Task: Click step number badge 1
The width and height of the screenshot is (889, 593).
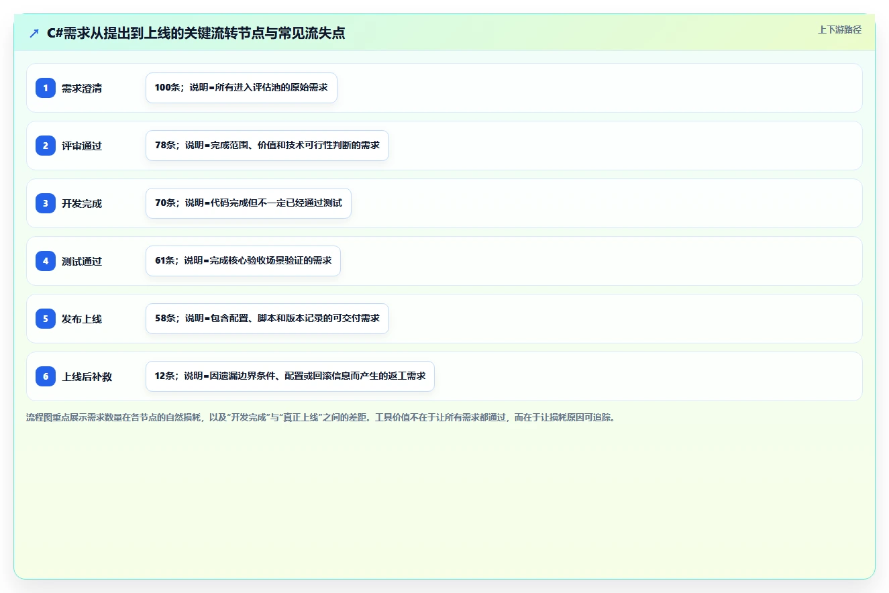Action: (46, 88)
